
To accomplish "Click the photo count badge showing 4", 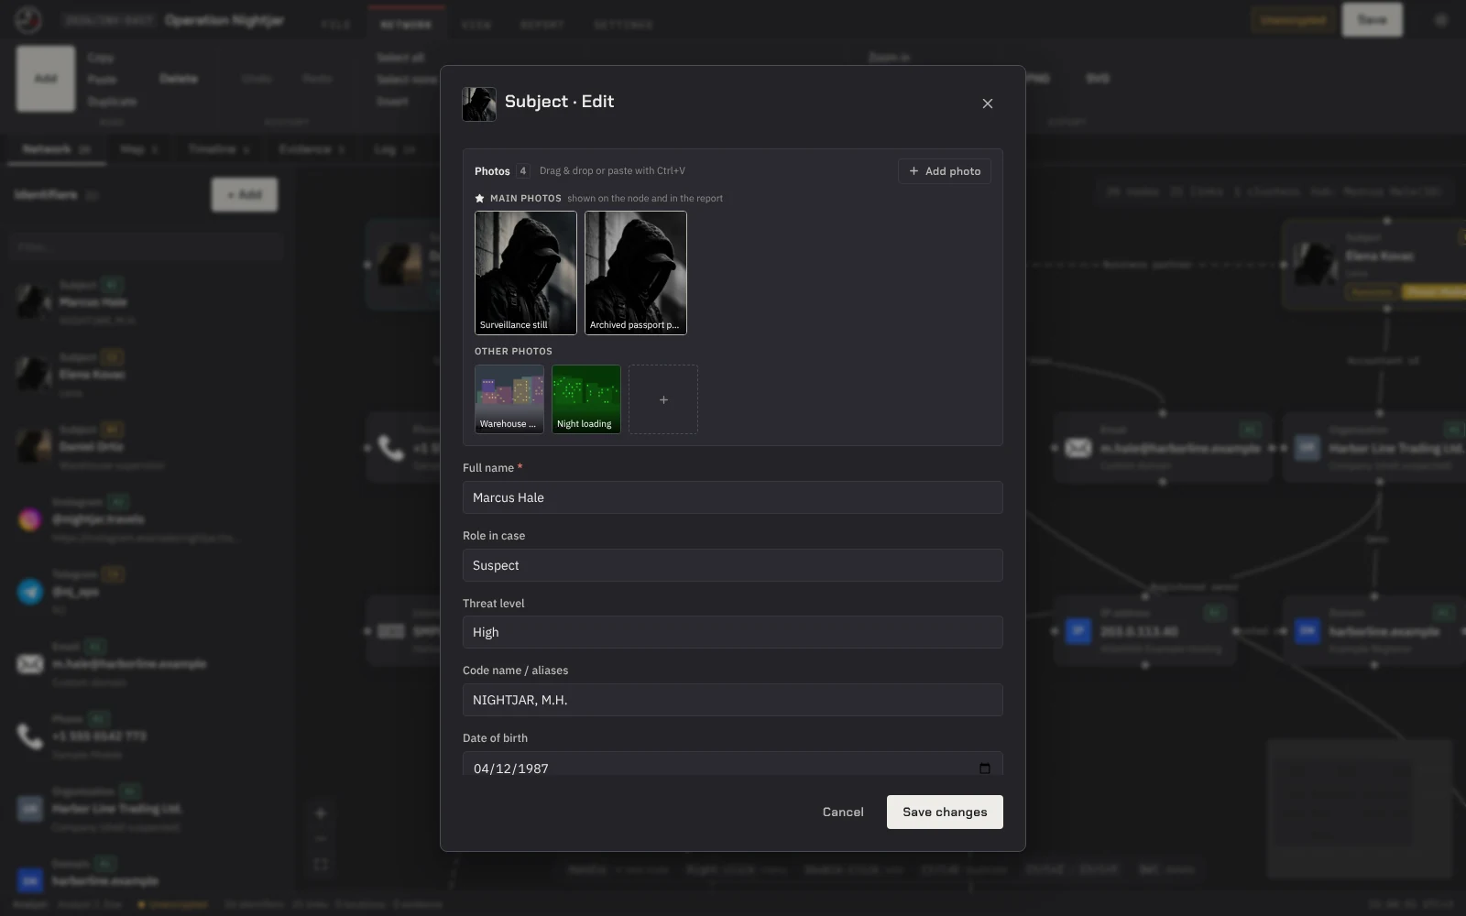I will click(x=523, y=171).
